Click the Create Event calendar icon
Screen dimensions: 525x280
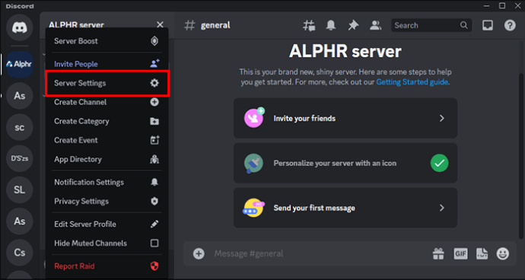tap(154, 140)
